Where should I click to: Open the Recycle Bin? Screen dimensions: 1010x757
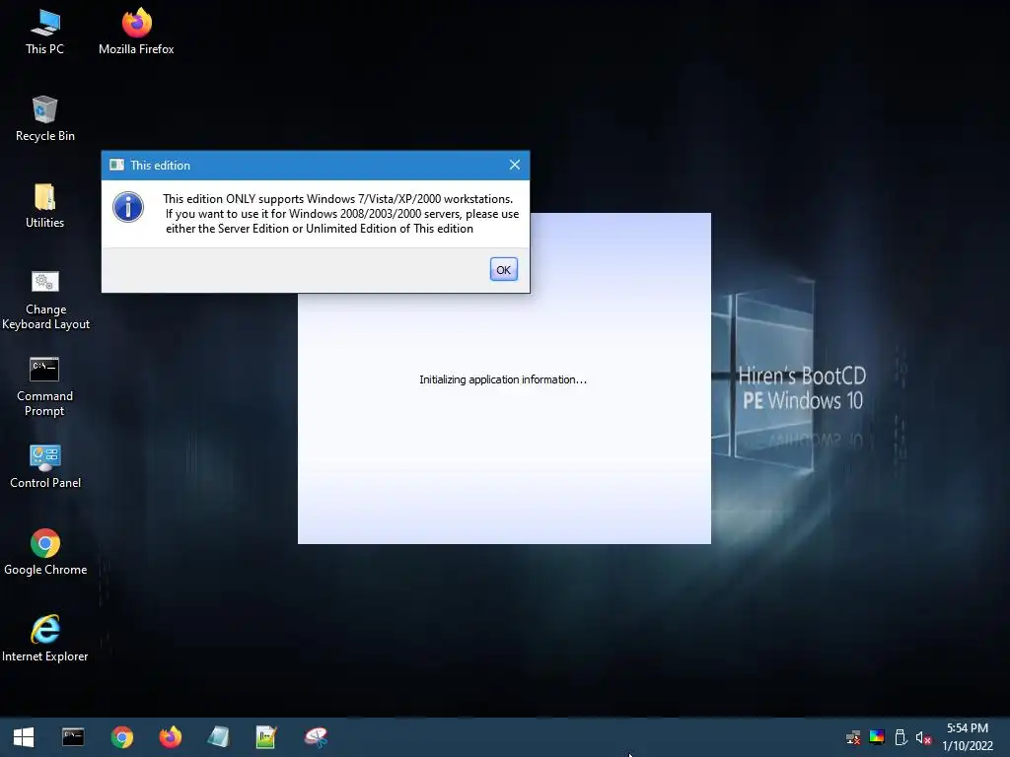[x=45, y=119]
